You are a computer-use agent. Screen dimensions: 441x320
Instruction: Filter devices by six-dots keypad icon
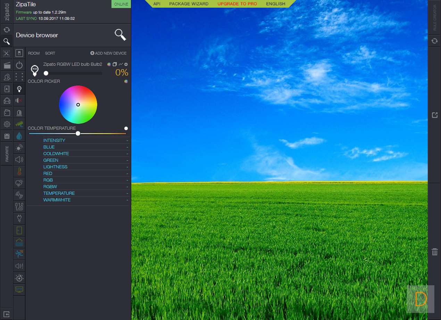[19, 77]
